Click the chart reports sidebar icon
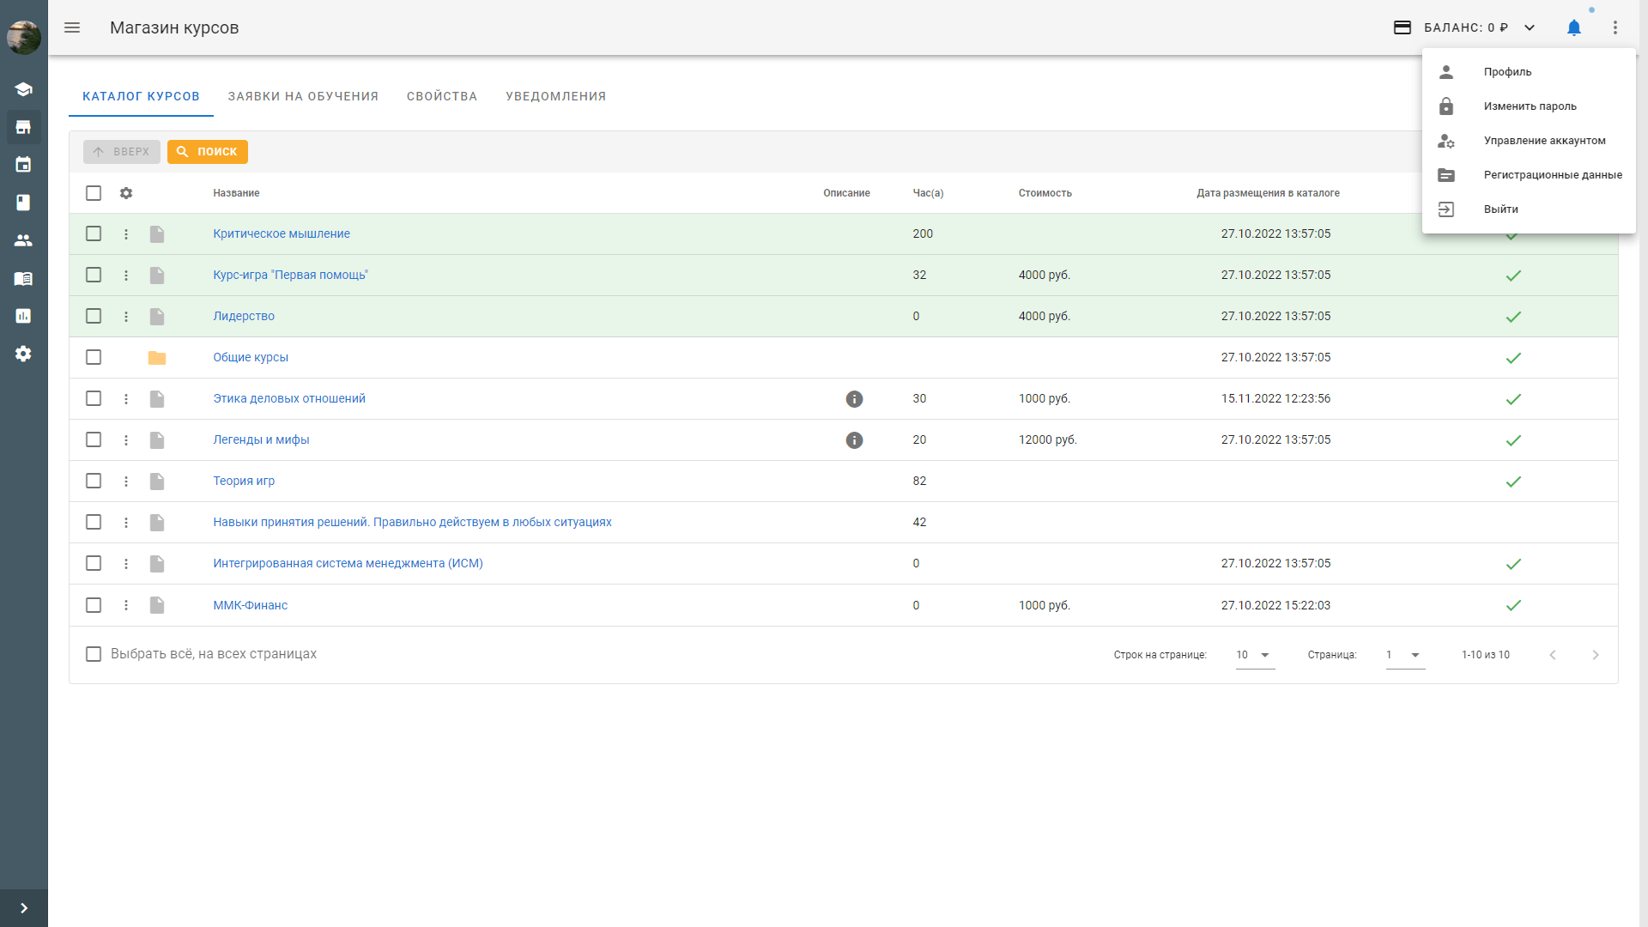 (23, 316)
